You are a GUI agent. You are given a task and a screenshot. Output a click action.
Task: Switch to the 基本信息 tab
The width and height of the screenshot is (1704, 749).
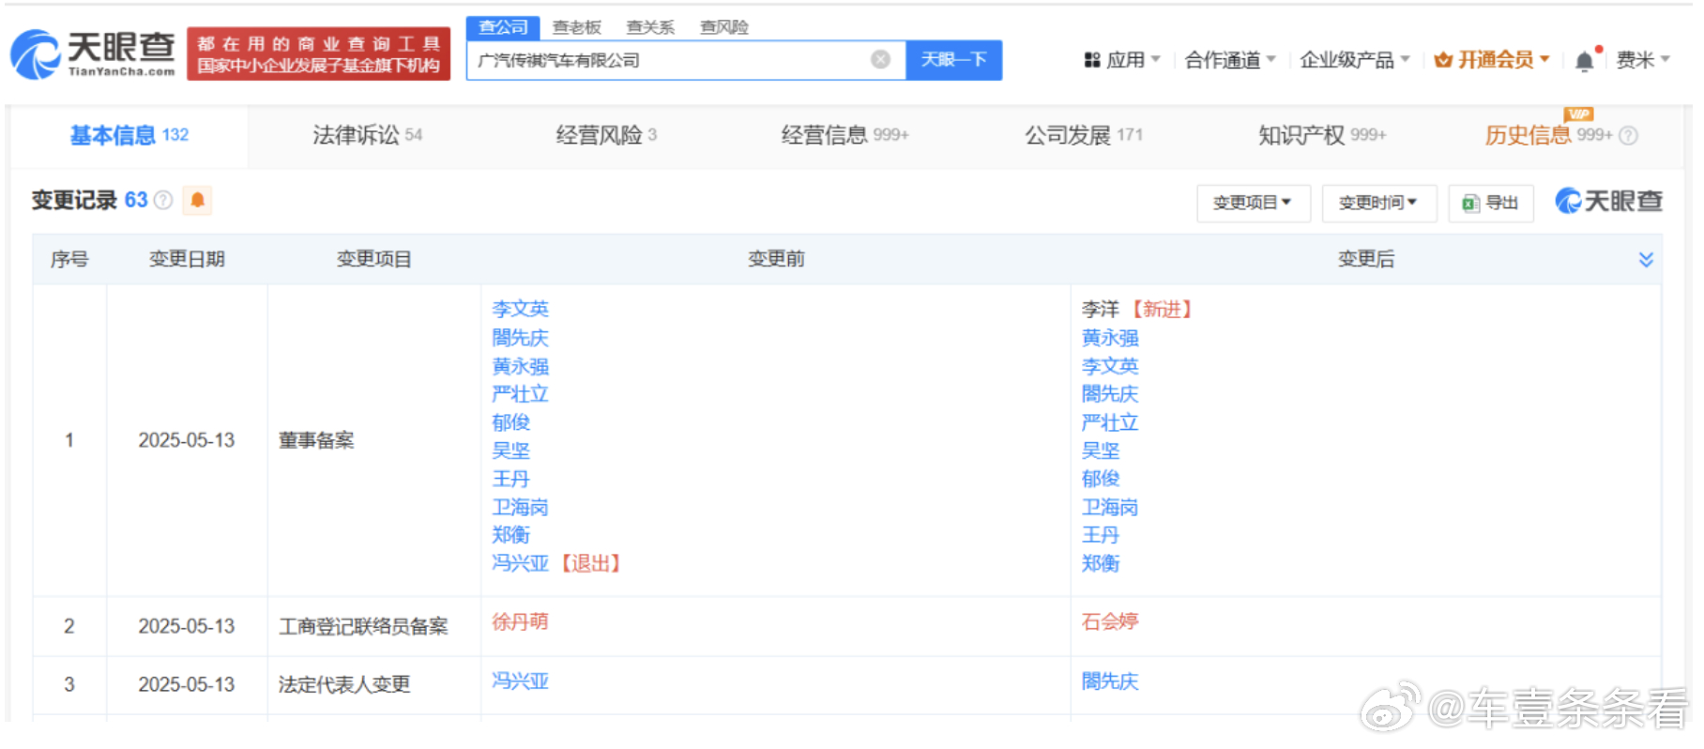click(x=129, y=135)
